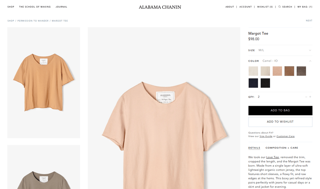The width and height of the screenshot is (320, 189).
Task: Expand the Size M/L dropdown
Action: tap(310, 50)
